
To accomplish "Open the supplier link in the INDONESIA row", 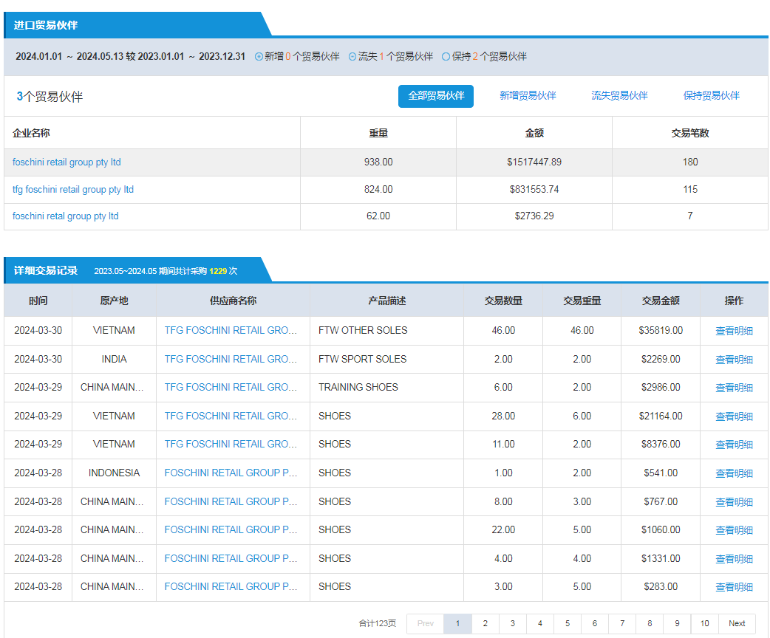I will pos(231,473).
